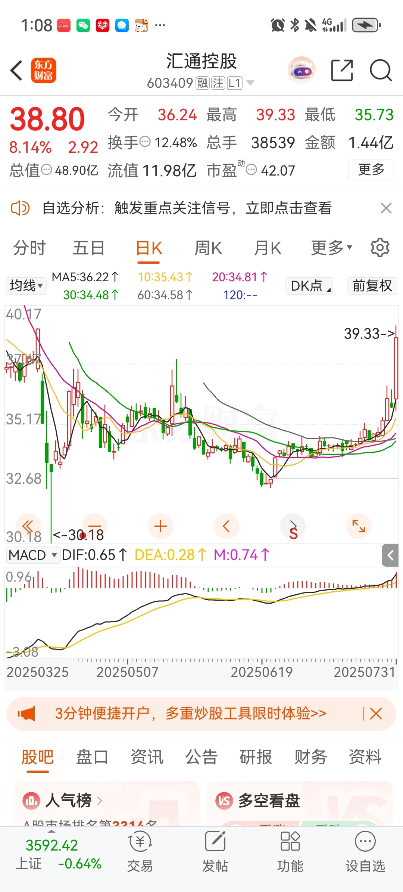
Task: Open the DK点 dropdown
Action: [x=309, y=286]
